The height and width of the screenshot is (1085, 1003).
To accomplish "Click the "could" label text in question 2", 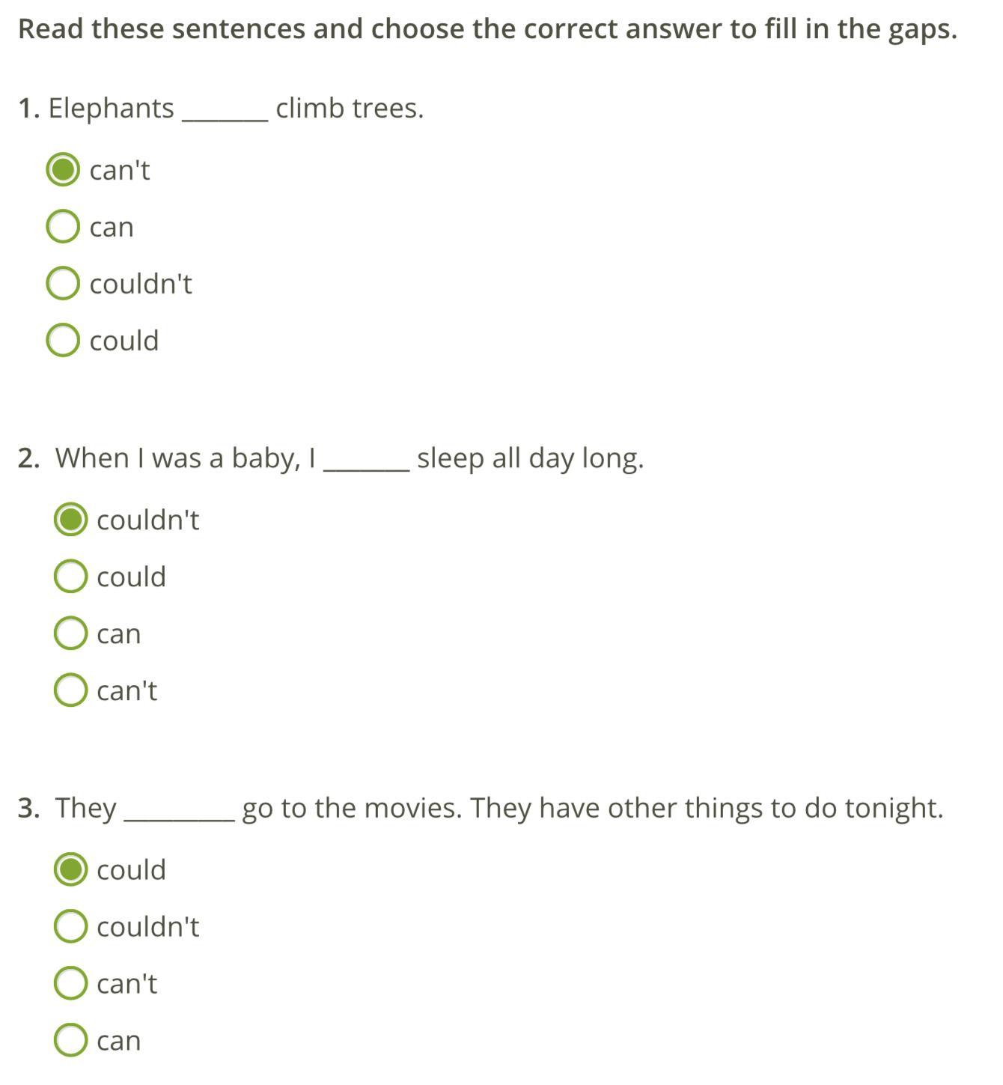I will [x=131, y=577].
